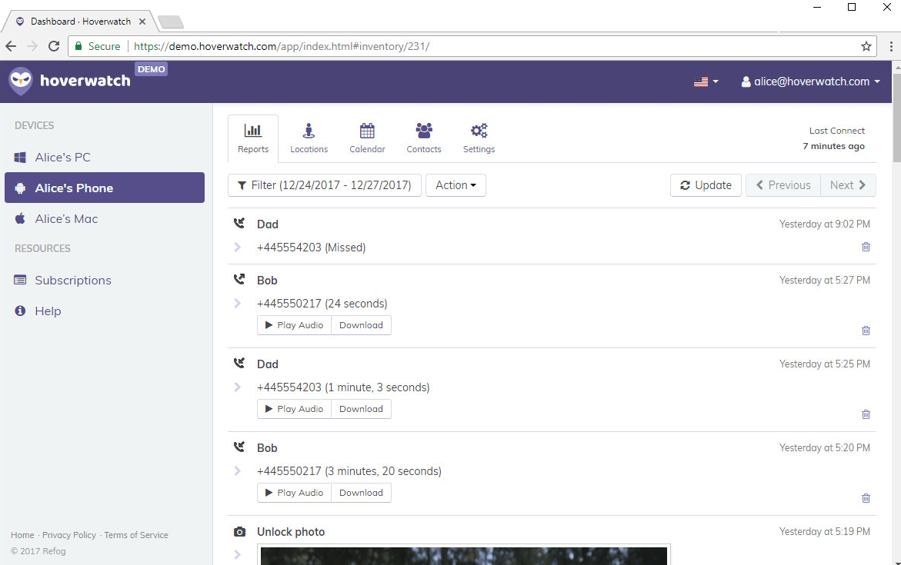Expand the Dad missed call entry
The width and height of the screenshot is (901, 565).
coord(237,247)
